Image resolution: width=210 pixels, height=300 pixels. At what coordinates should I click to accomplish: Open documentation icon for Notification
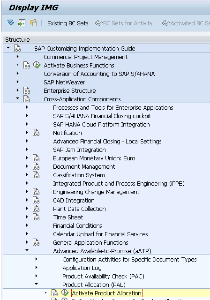(x=36, y=133)
